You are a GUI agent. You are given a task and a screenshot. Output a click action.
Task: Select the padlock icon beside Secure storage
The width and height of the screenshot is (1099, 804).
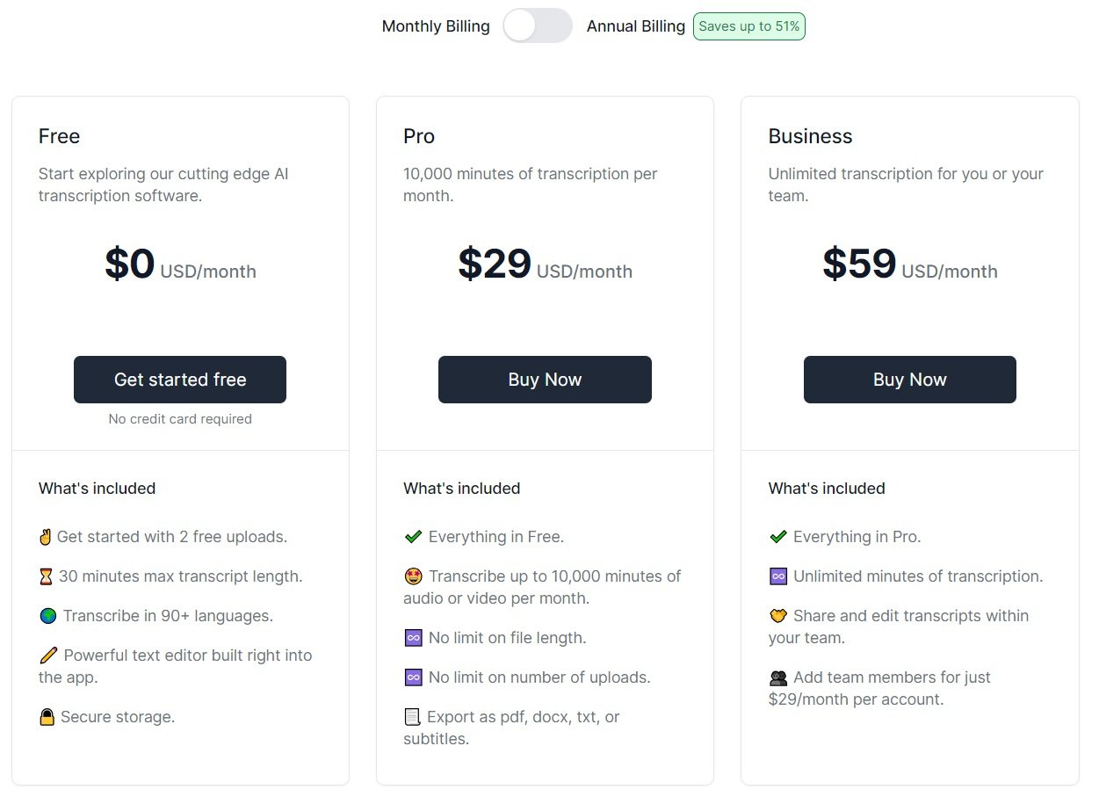47,716
